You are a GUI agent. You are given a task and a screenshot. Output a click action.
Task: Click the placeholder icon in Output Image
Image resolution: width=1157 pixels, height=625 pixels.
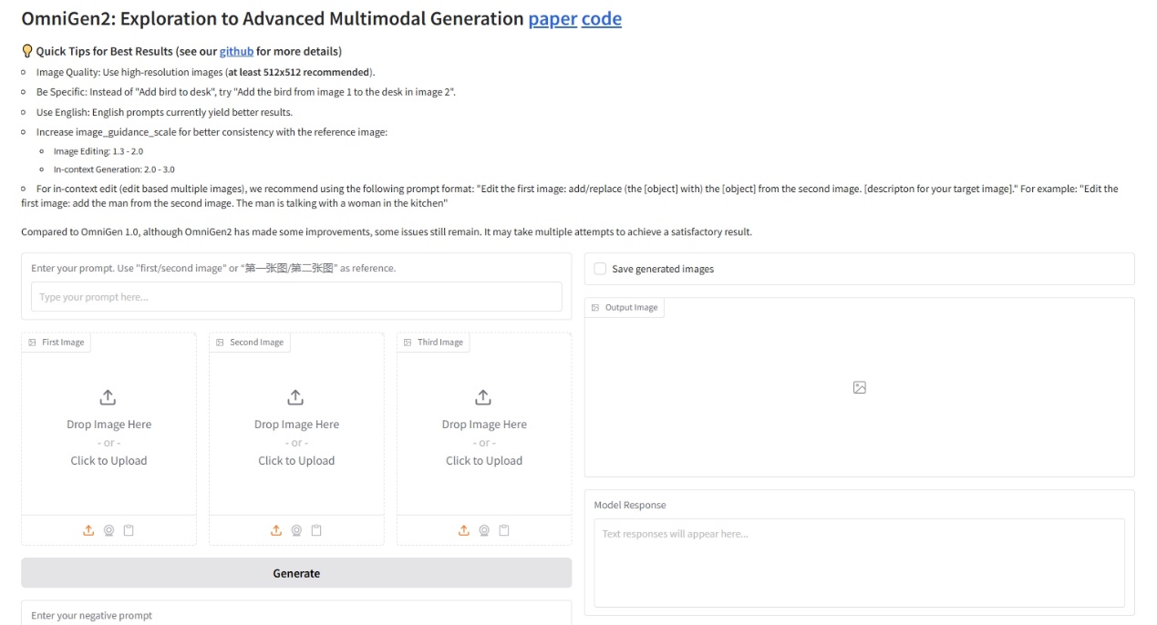click(x=859, y=388)
